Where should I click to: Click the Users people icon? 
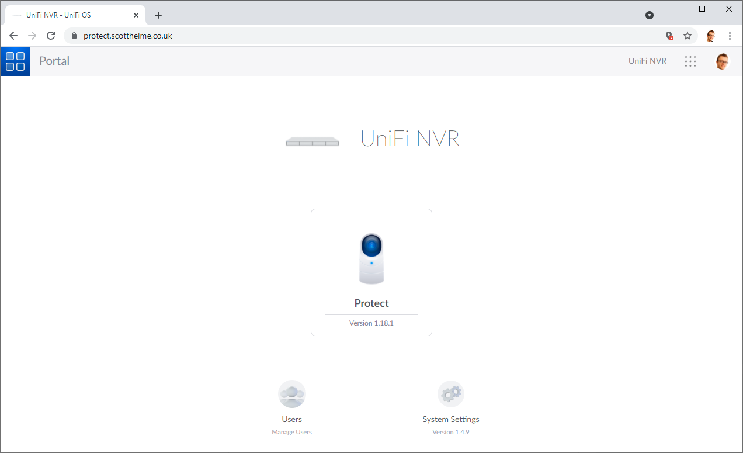[291, 394]
